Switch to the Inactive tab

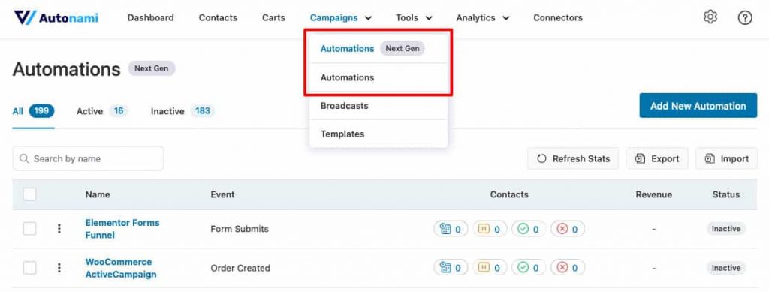182,111
